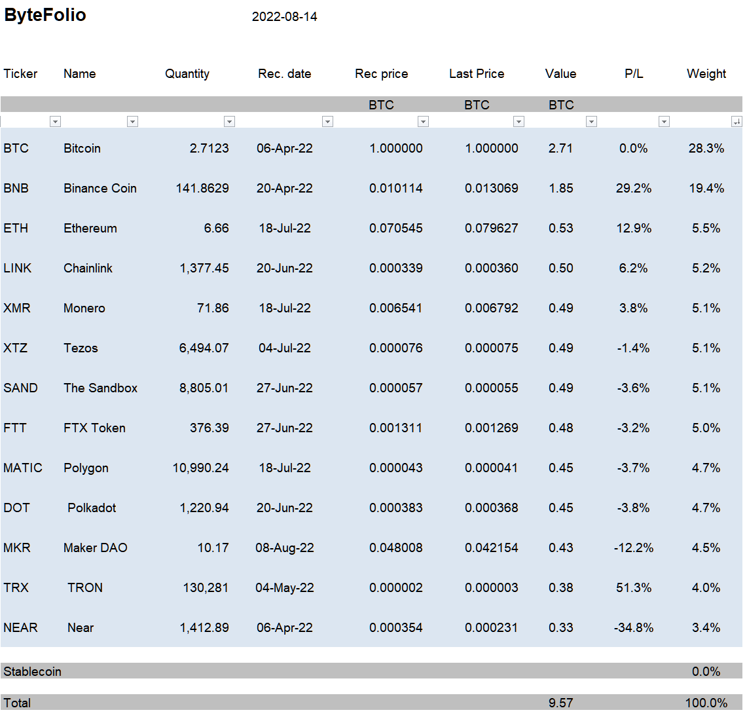747x723 pixels.
Task: Click the P/L column header
Action: (634, 74)
